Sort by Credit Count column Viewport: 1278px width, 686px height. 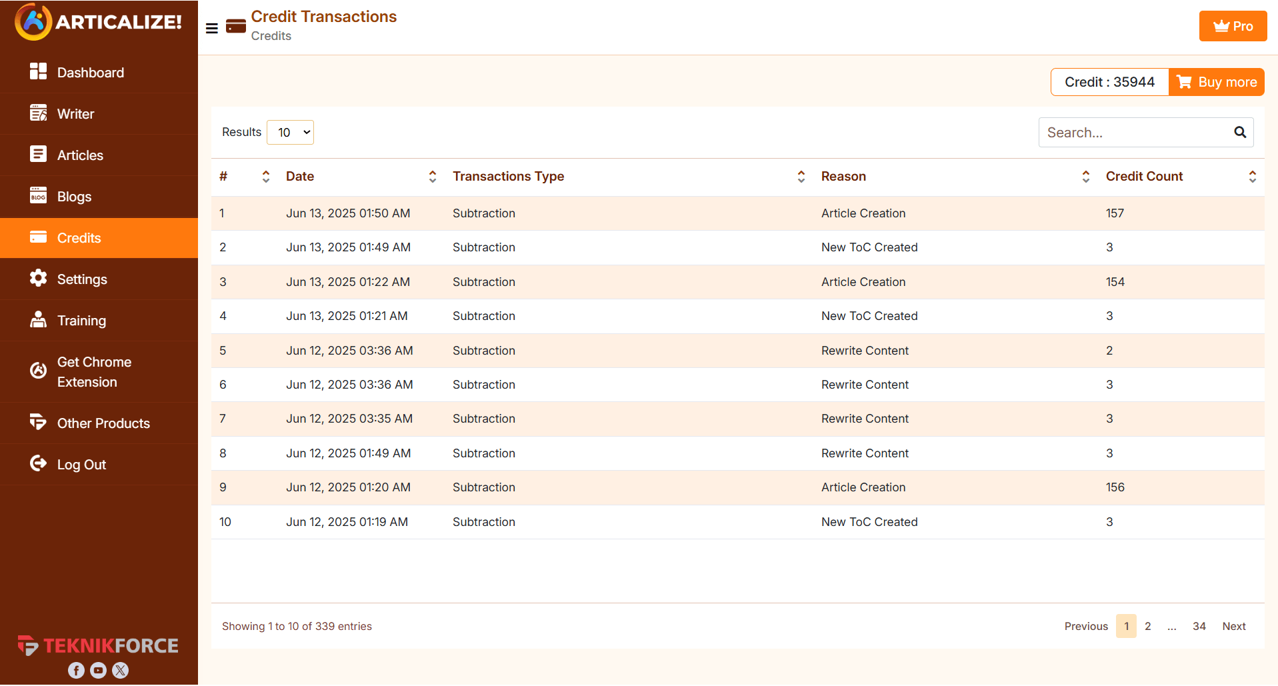(x=1252, y=177)
